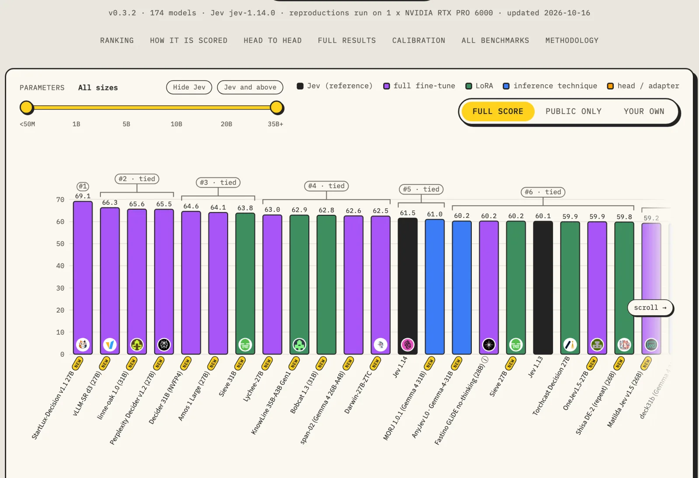Click the Torchcast Decision 27B avatar icon

point(570,345)
